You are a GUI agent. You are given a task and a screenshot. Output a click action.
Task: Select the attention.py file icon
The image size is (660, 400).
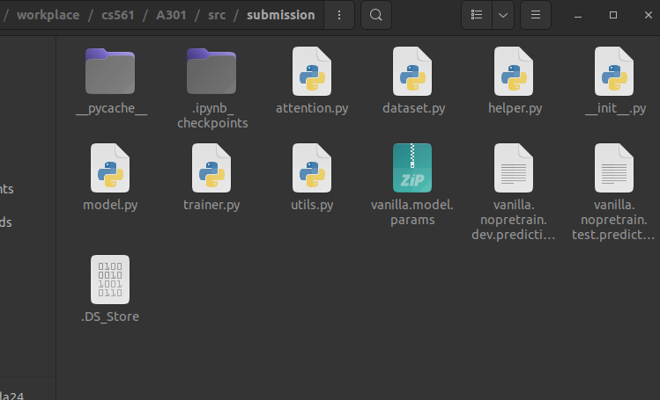click(x=312, y=71)
